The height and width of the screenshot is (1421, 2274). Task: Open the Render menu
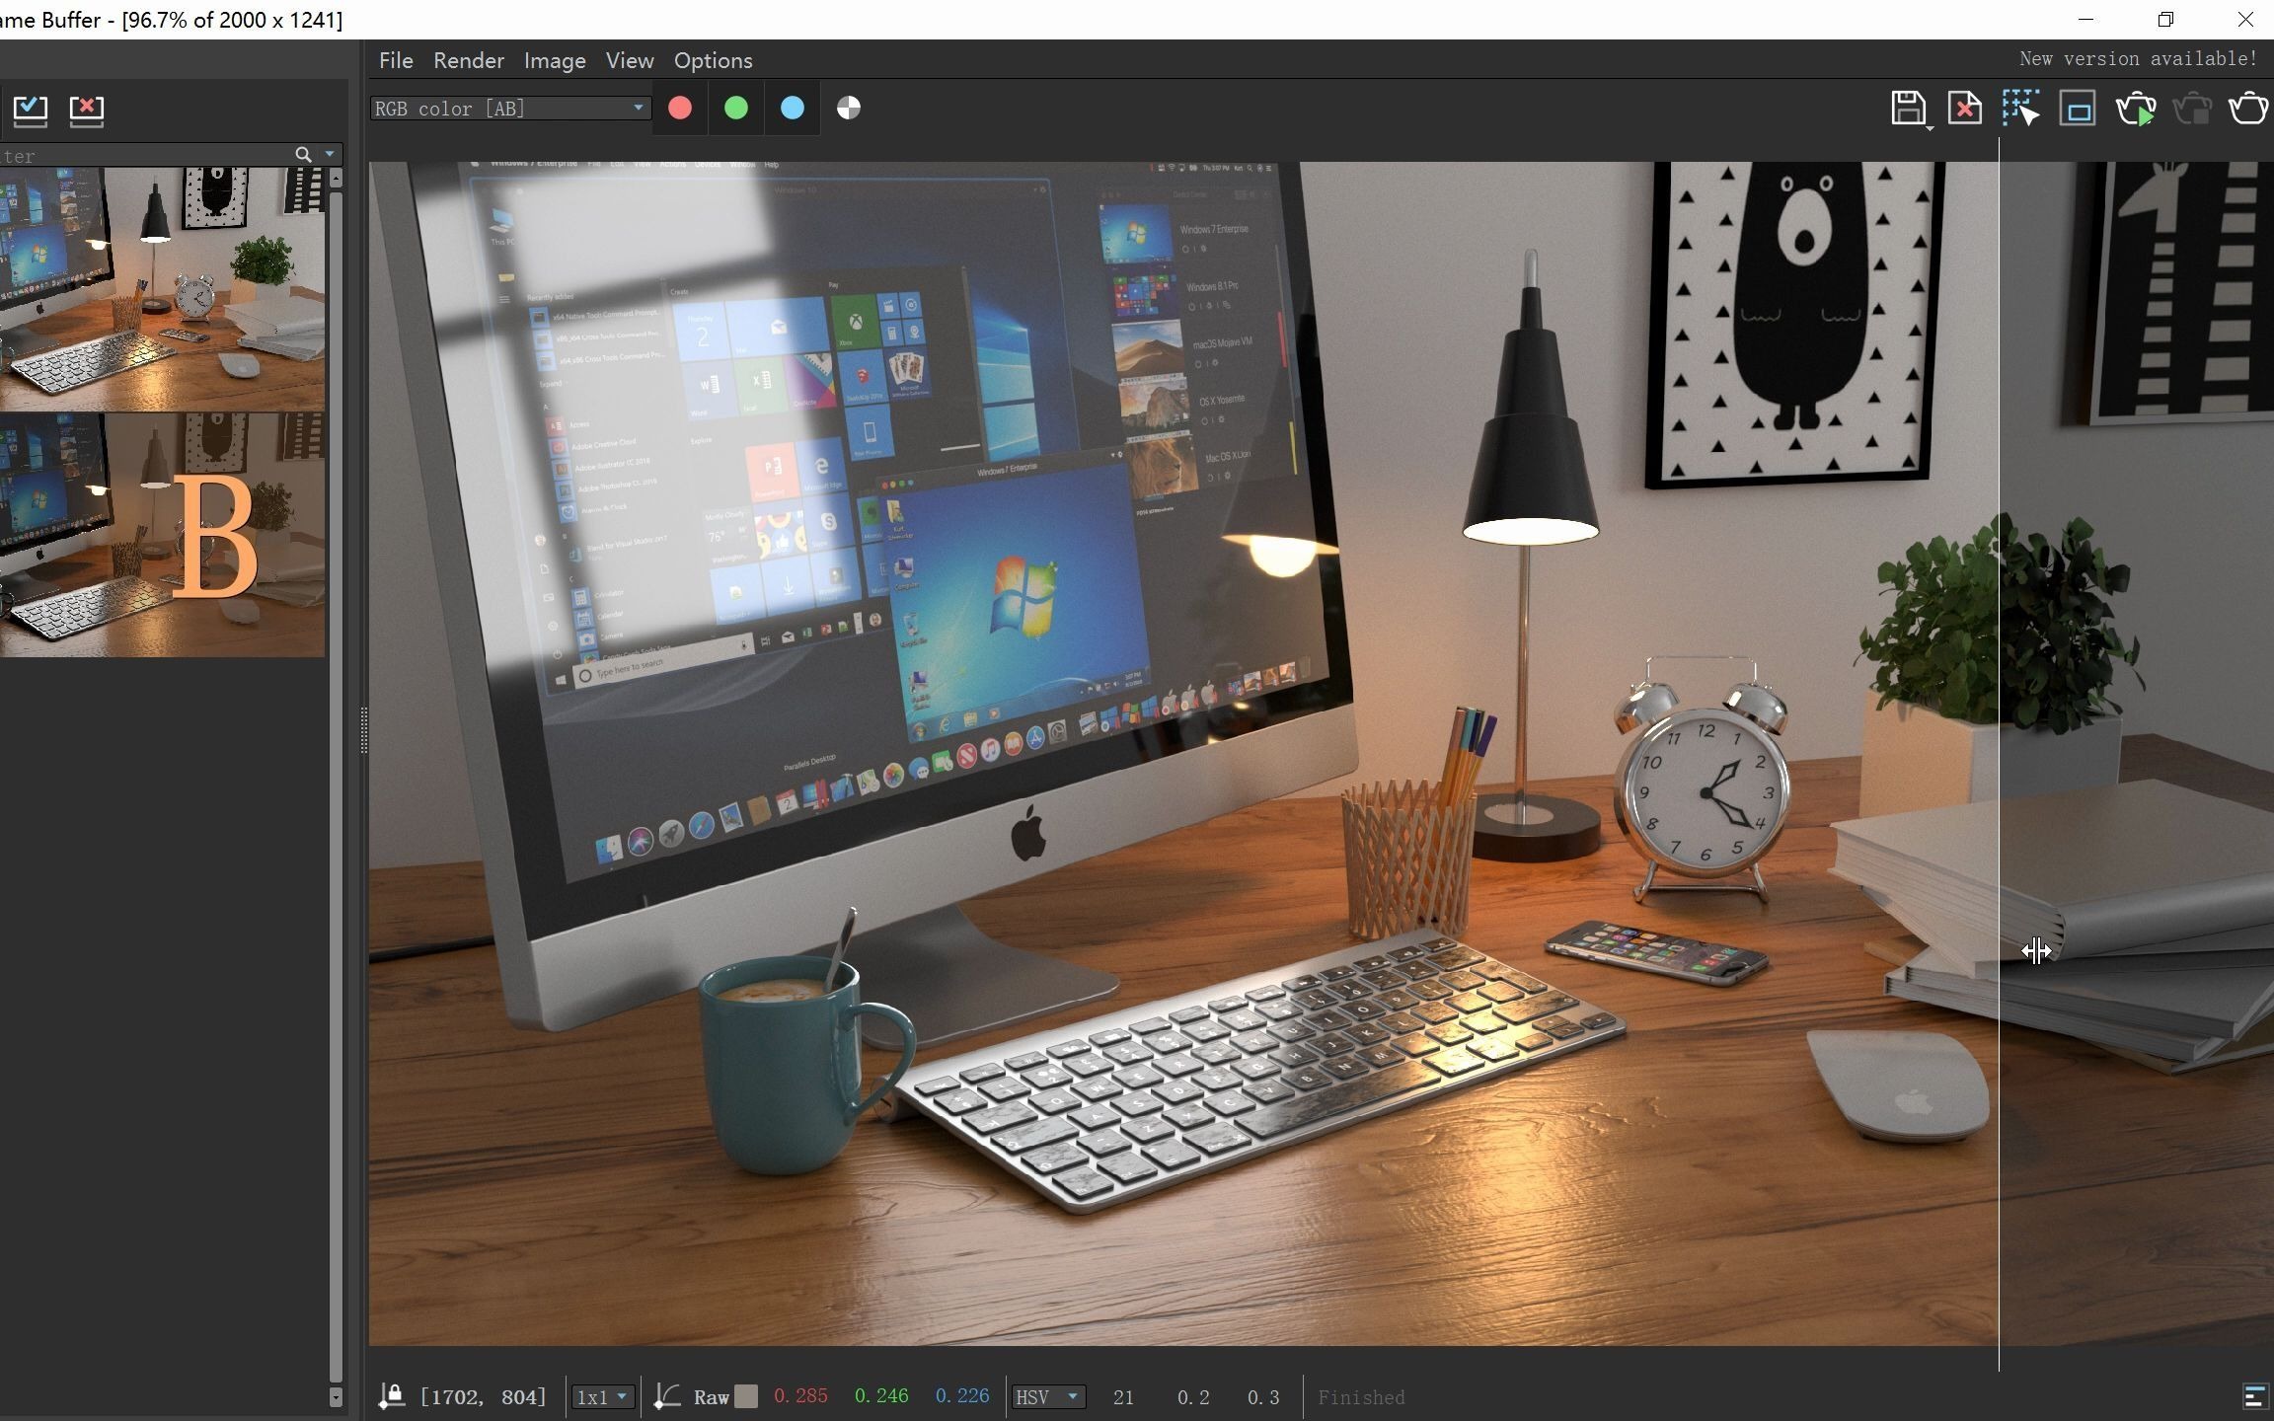[468, 60]
